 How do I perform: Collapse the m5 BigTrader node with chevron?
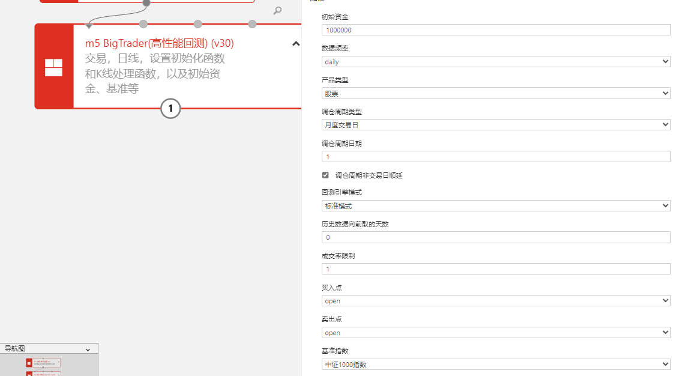click(295, 43)
